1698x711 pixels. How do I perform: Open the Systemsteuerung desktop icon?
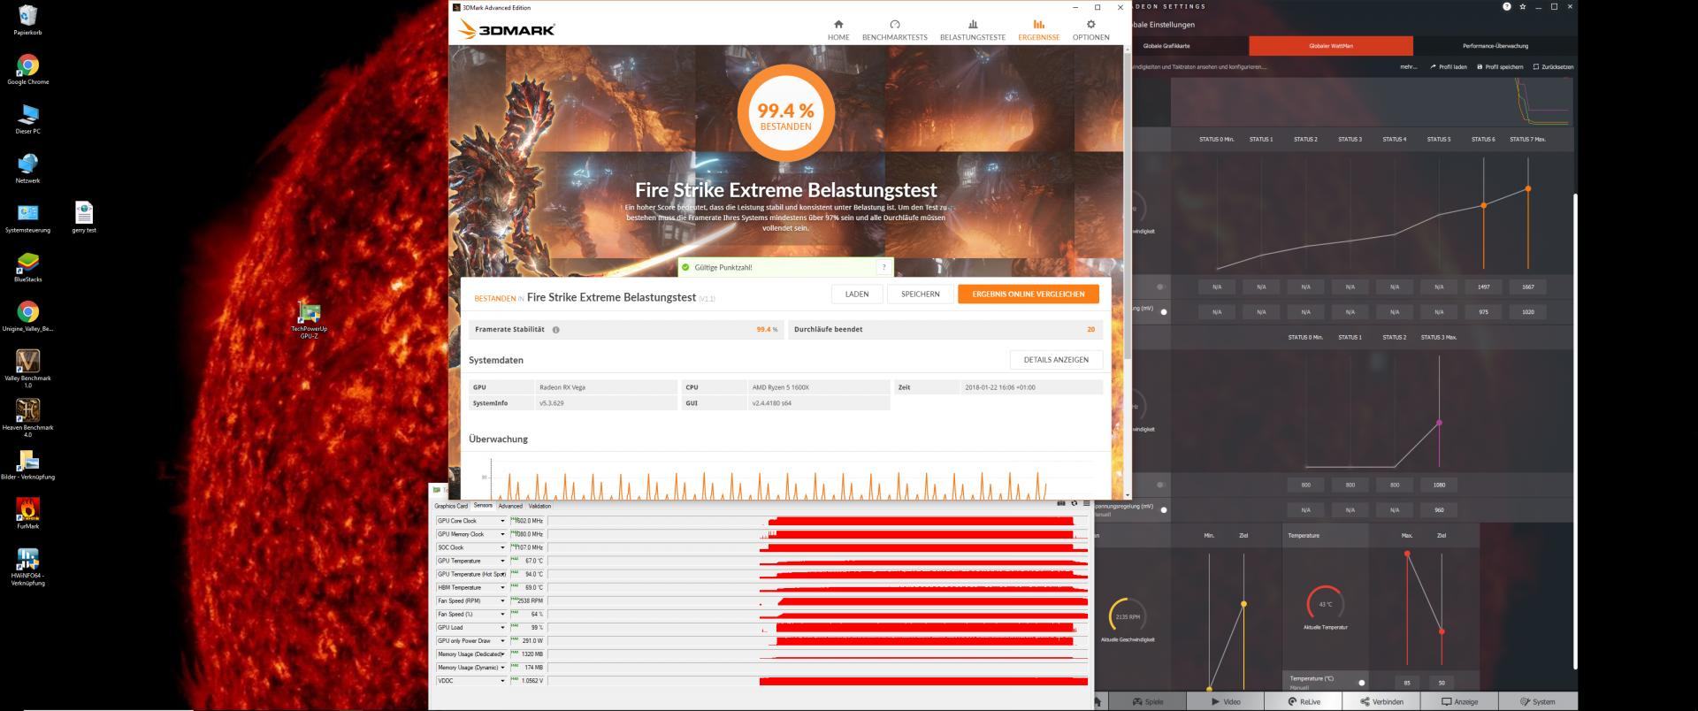point(27,218)
